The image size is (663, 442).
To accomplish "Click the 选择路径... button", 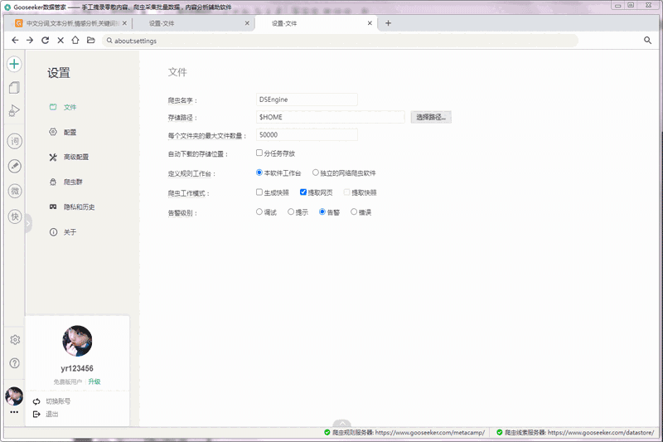I will 431,118.
